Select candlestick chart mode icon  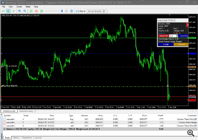(8, 11)
